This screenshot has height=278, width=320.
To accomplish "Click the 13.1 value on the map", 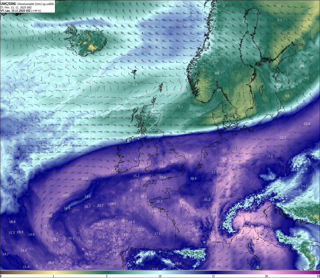I will coord(87,196).
